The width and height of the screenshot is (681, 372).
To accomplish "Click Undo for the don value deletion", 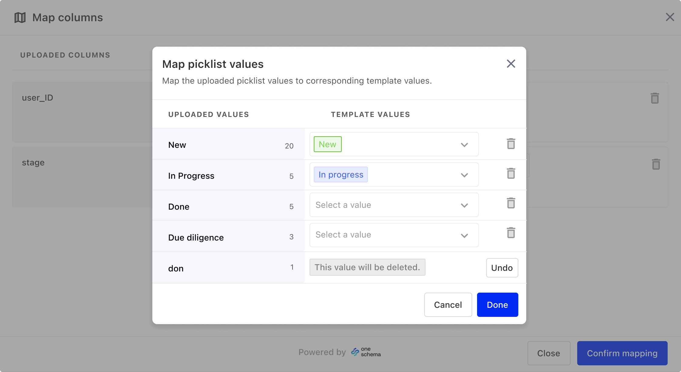I will point(502,268).
